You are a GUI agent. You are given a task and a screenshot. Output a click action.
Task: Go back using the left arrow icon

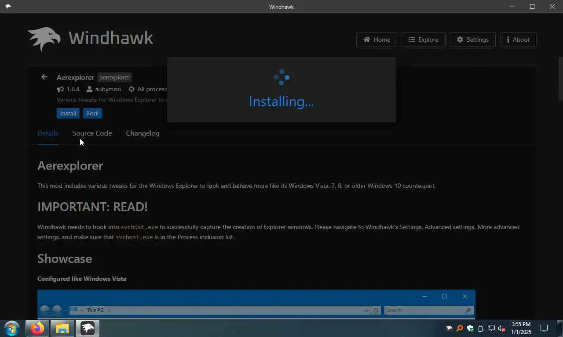tap(44, 77)
